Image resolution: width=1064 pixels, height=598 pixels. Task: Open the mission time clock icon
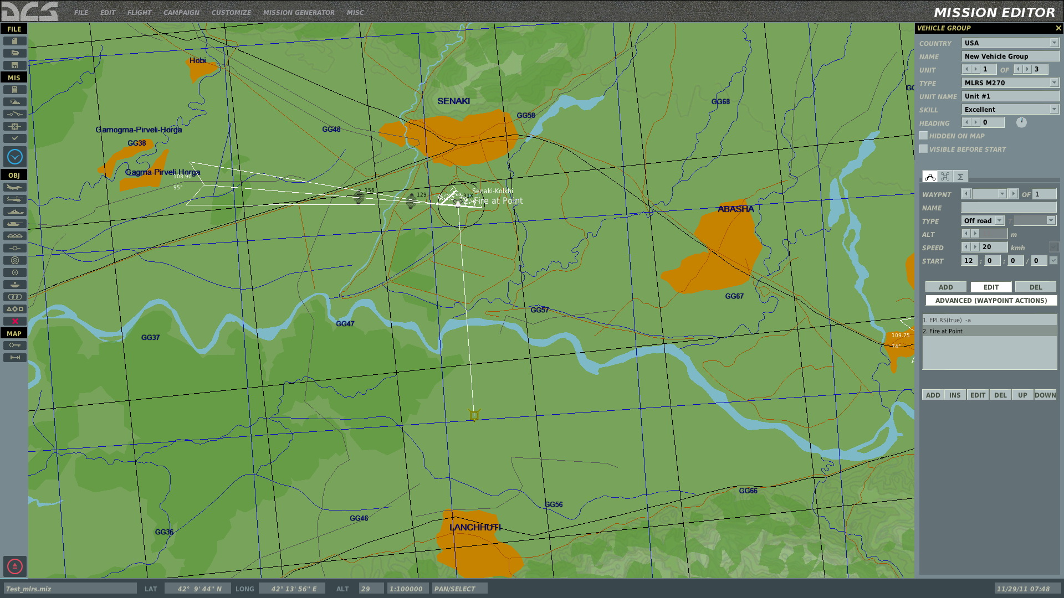point(15,157)
